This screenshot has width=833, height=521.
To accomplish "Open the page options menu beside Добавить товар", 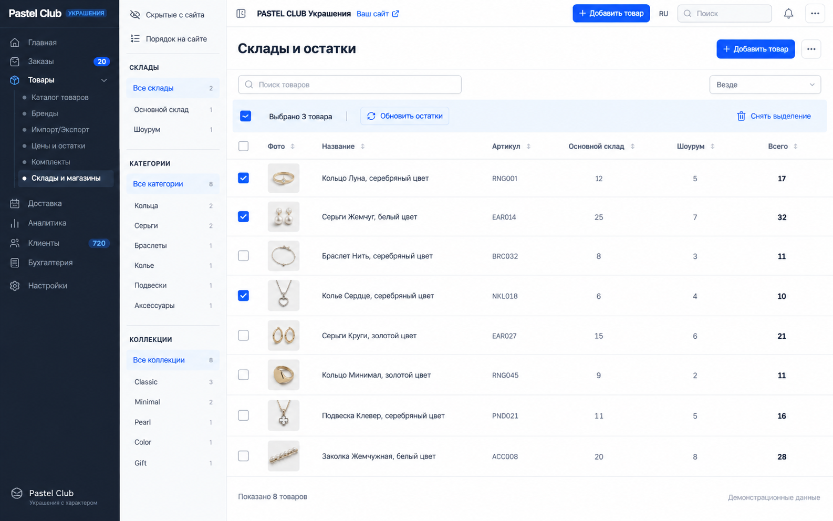I will [x=811, y=49].
